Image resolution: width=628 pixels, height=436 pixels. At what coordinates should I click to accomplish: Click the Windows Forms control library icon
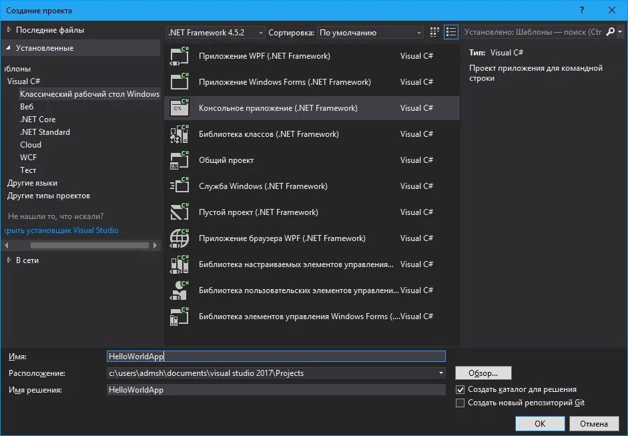(180, 316)
